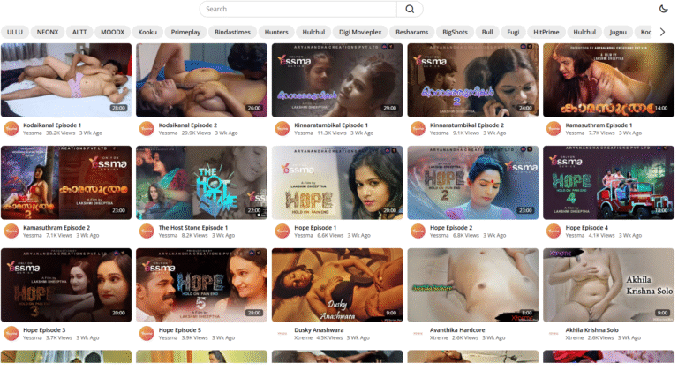Click the magnifying glass search button
This screenshot has height=371, width=678.
(409, 9)
